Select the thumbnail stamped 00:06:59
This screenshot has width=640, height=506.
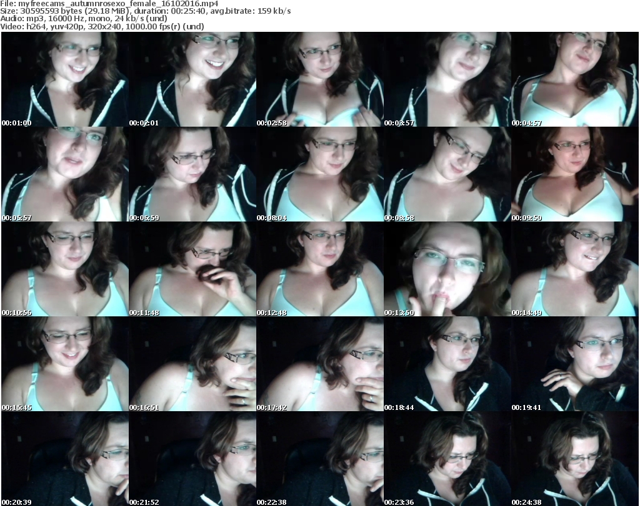point(192,174)
